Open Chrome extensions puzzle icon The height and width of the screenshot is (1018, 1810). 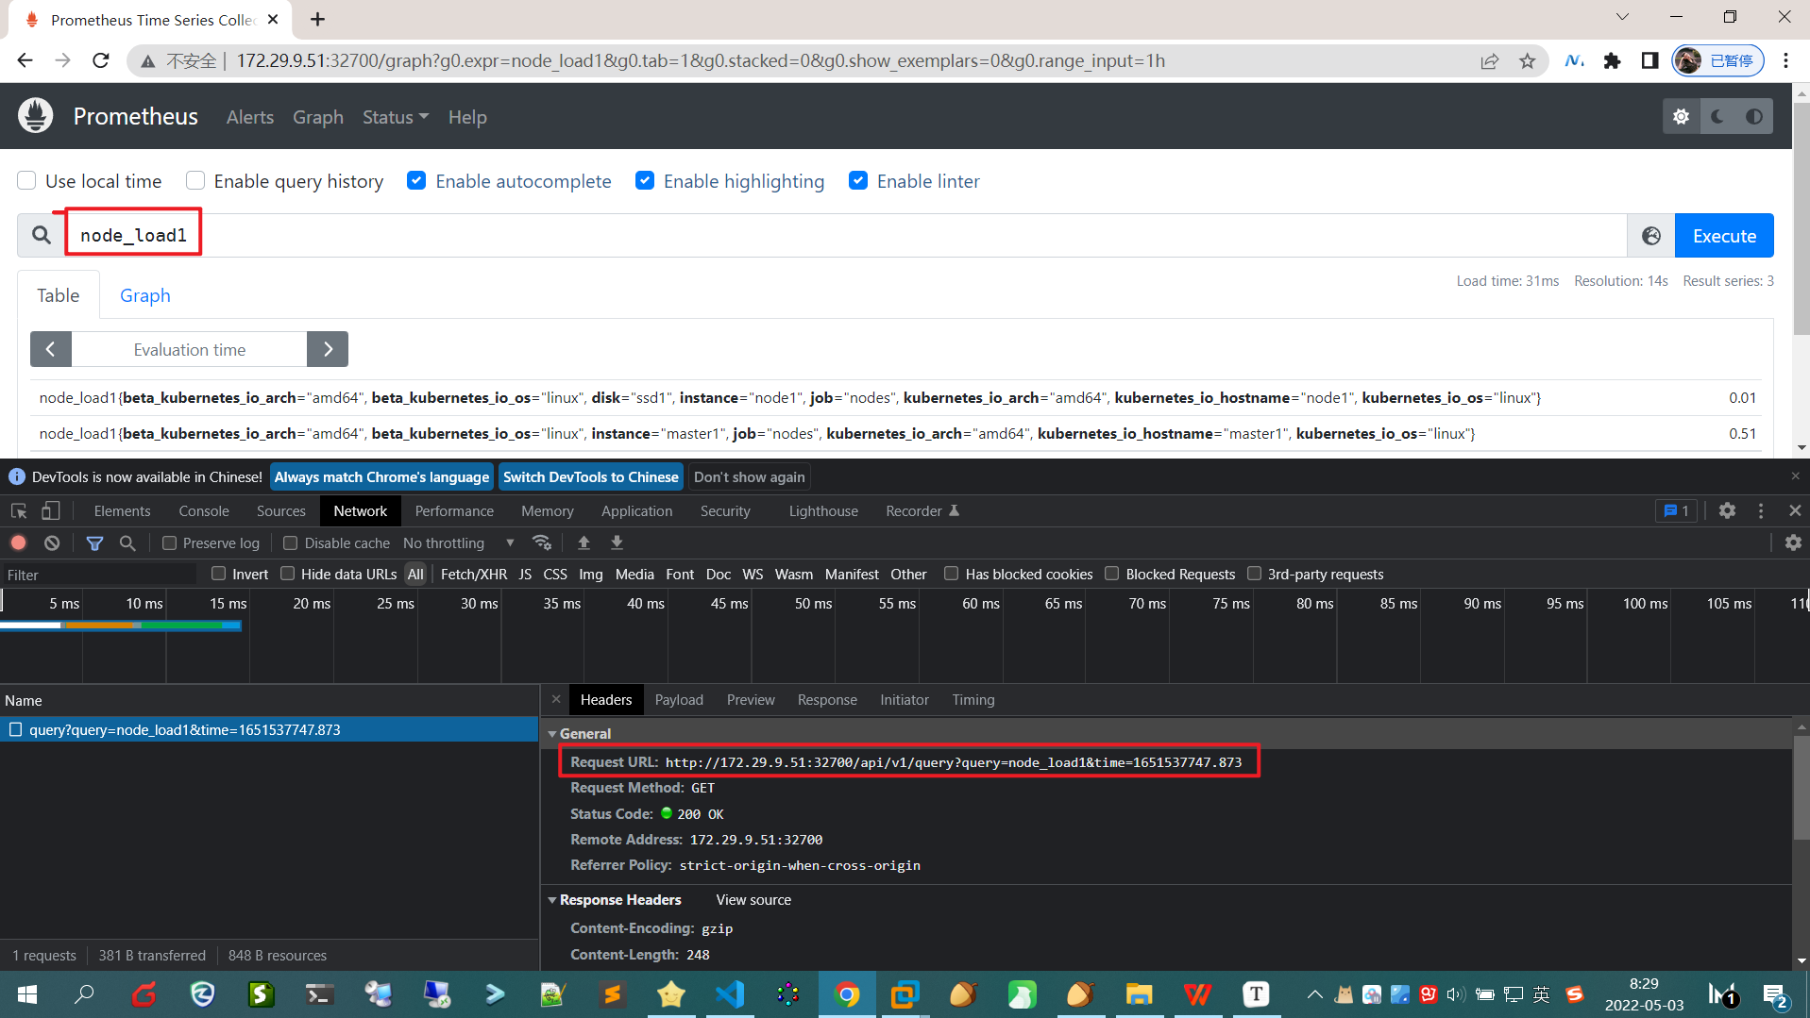pyautogui.click(x=1613, y=61)
